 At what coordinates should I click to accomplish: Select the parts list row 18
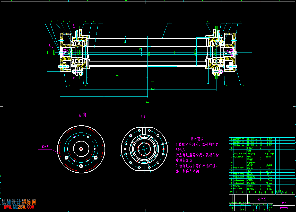pos(262,139)
